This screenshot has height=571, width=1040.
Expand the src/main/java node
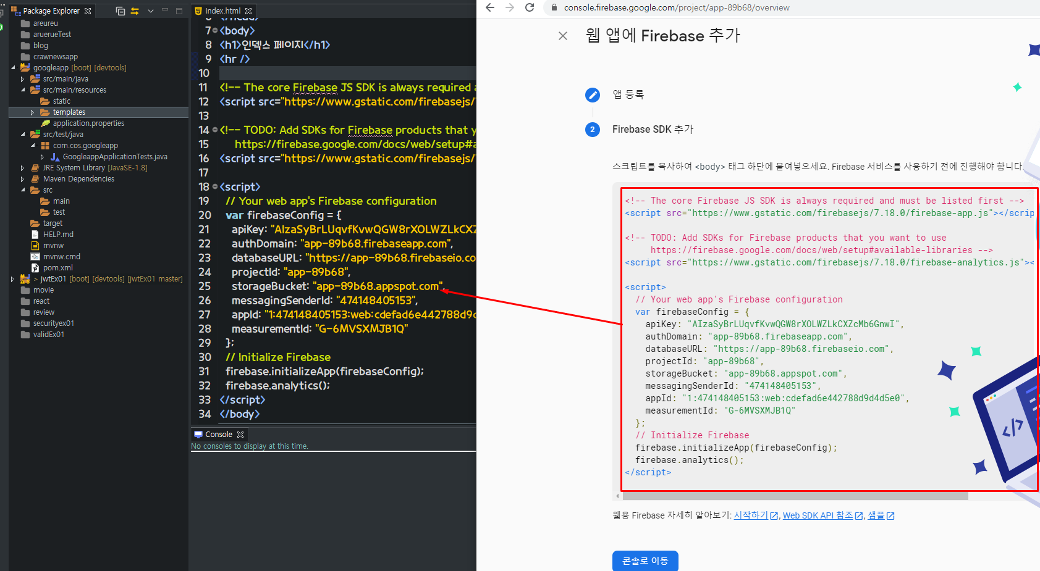coord(23,79)
